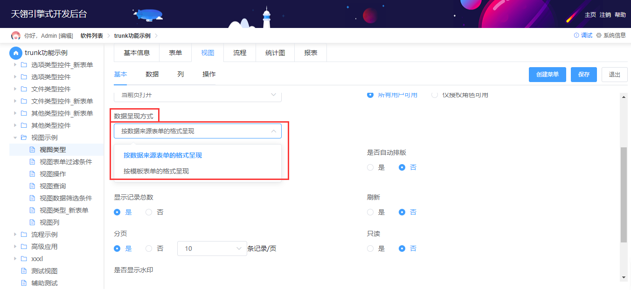
Task: Click the document icon of 视图类型
Action: (x=32, y=150)
